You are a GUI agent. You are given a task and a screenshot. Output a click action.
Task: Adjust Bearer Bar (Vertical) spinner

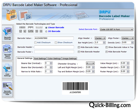51,63
